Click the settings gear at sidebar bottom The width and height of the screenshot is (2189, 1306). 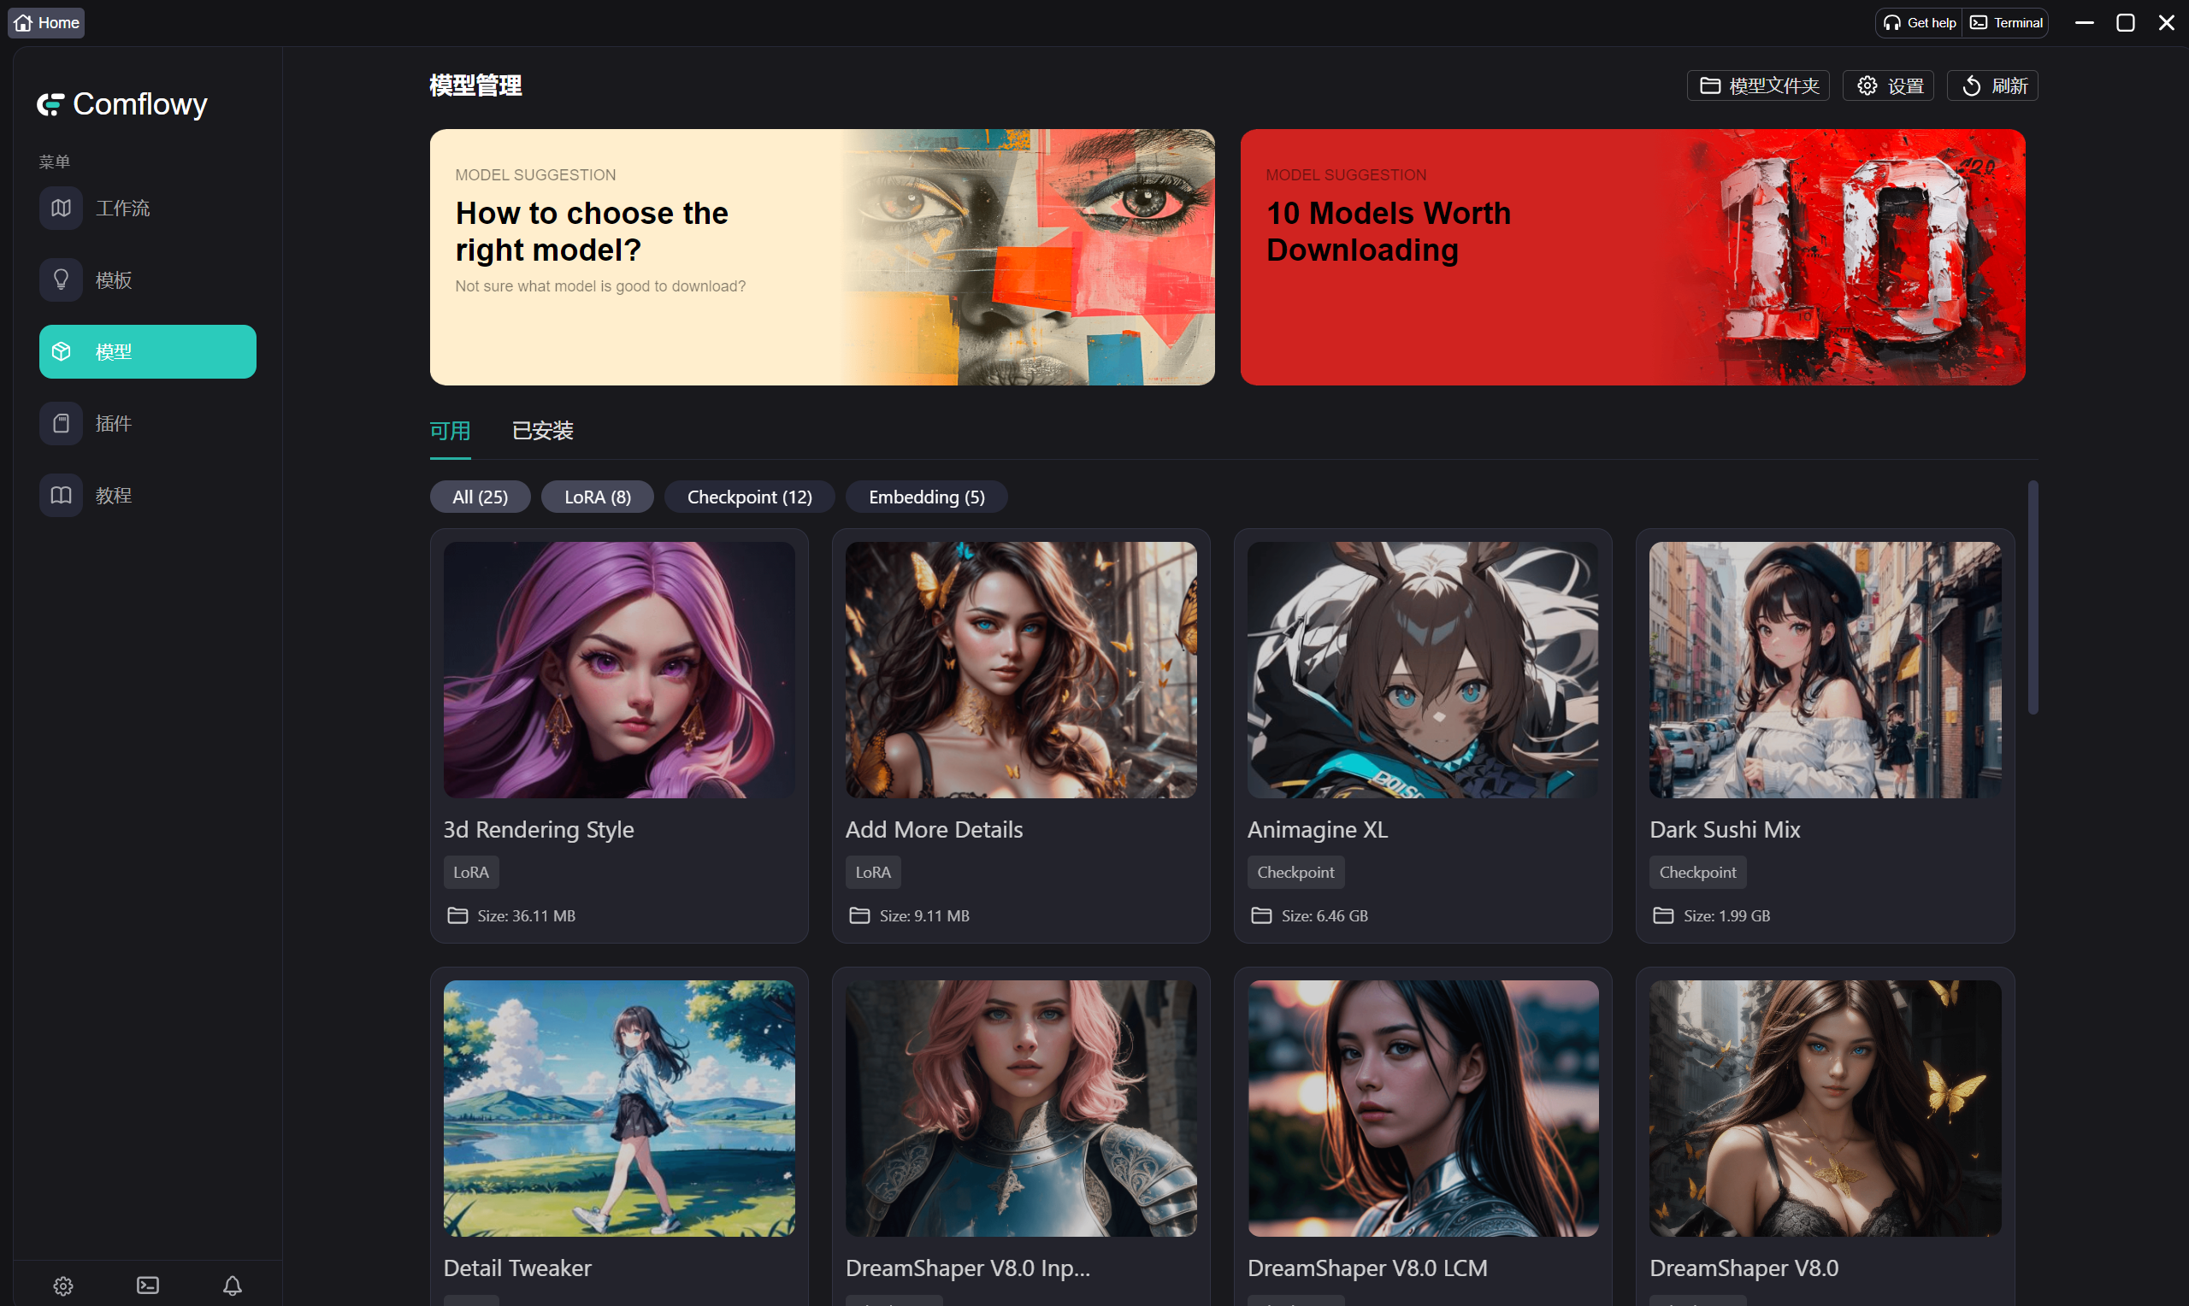coord(63,1285)
